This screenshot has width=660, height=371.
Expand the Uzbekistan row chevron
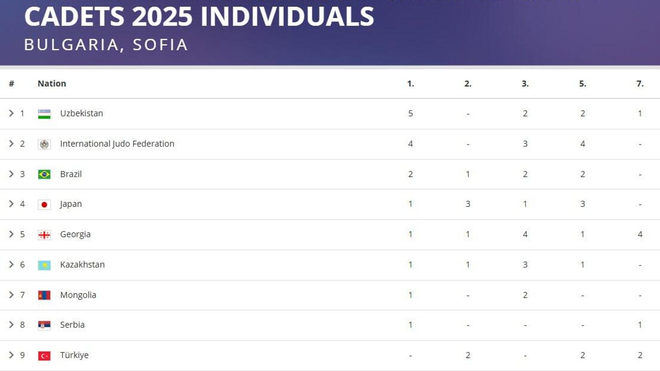click(11, 113)
